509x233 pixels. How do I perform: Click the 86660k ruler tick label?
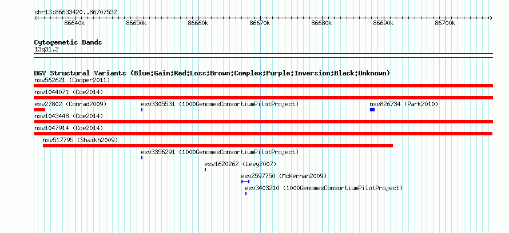point(198,23)
